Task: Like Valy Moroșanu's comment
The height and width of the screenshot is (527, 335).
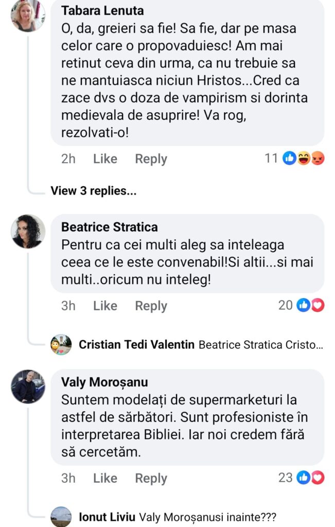Action: tap(105, 478)
